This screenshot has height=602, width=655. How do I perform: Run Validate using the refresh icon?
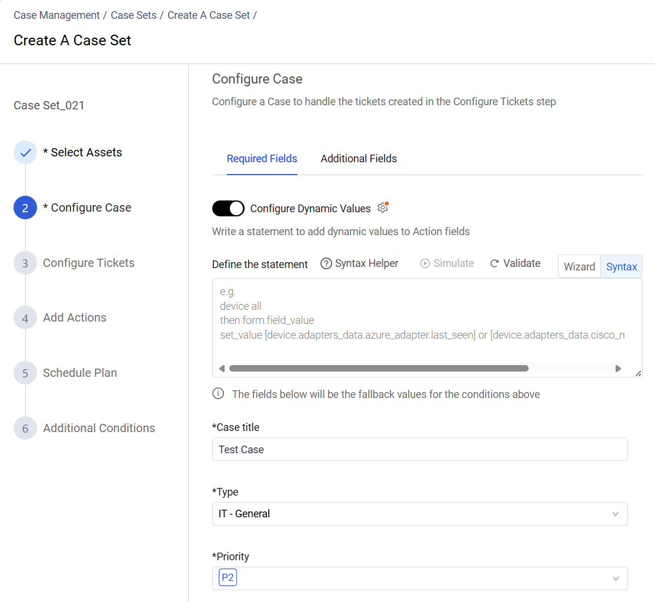click(496, 263)
